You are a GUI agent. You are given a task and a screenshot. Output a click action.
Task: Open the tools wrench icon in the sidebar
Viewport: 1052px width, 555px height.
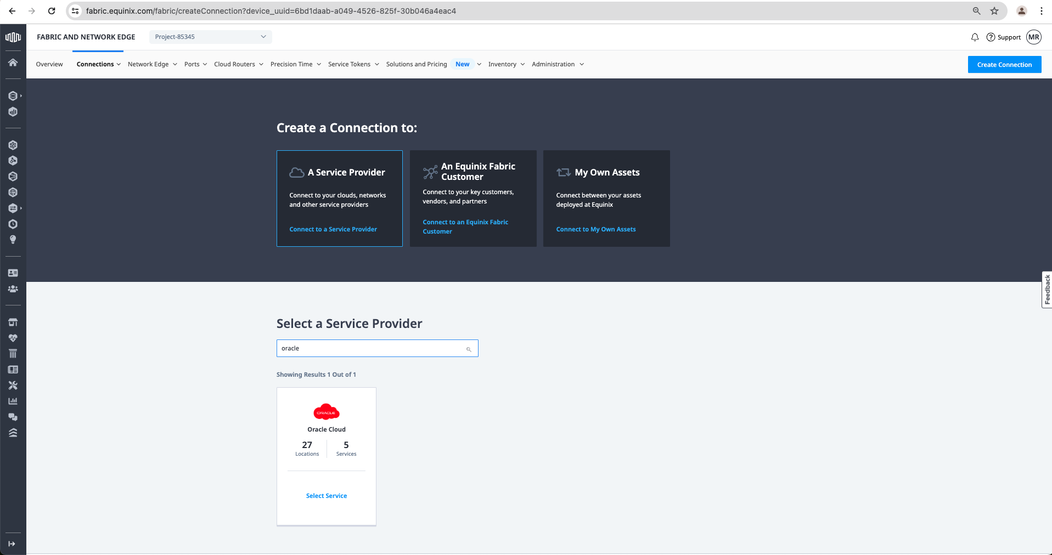pyautogui.click(x=13, y=385)
